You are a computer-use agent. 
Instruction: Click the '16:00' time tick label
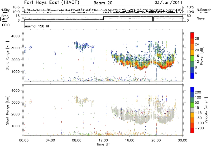[x=130, y=140]
